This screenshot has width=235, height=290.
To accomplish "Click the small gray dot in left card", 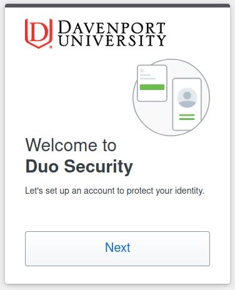I will point(142,71).
